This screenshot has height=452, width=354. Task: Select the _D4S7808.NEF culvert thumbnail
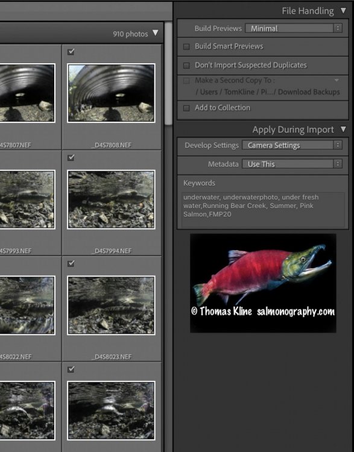tap(111, 93)
